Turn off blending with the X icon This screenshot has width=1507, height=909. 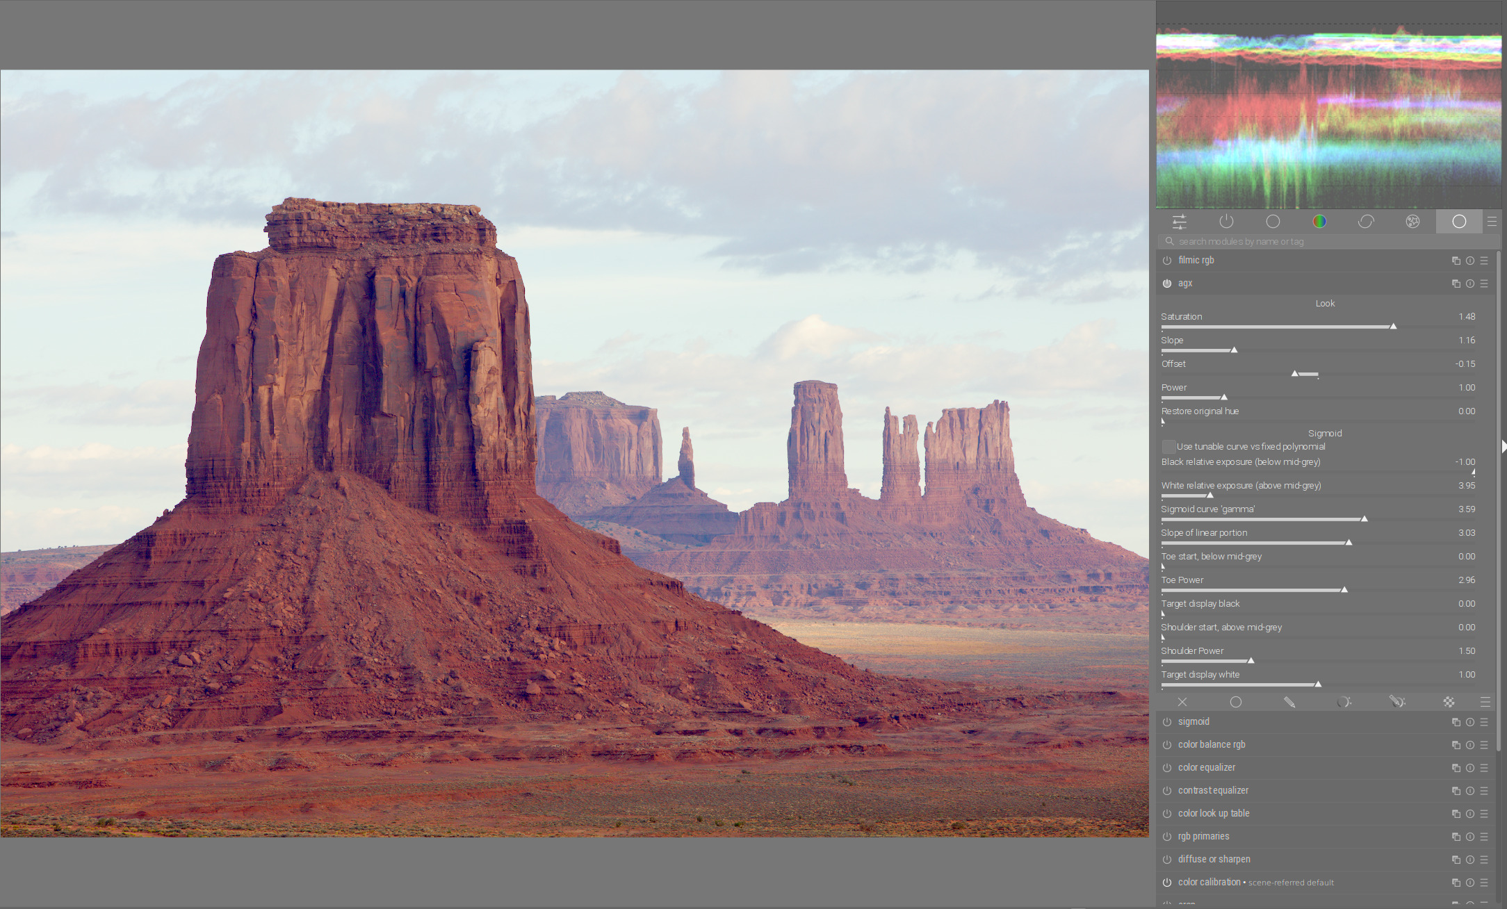click(x=1182, y=702)
